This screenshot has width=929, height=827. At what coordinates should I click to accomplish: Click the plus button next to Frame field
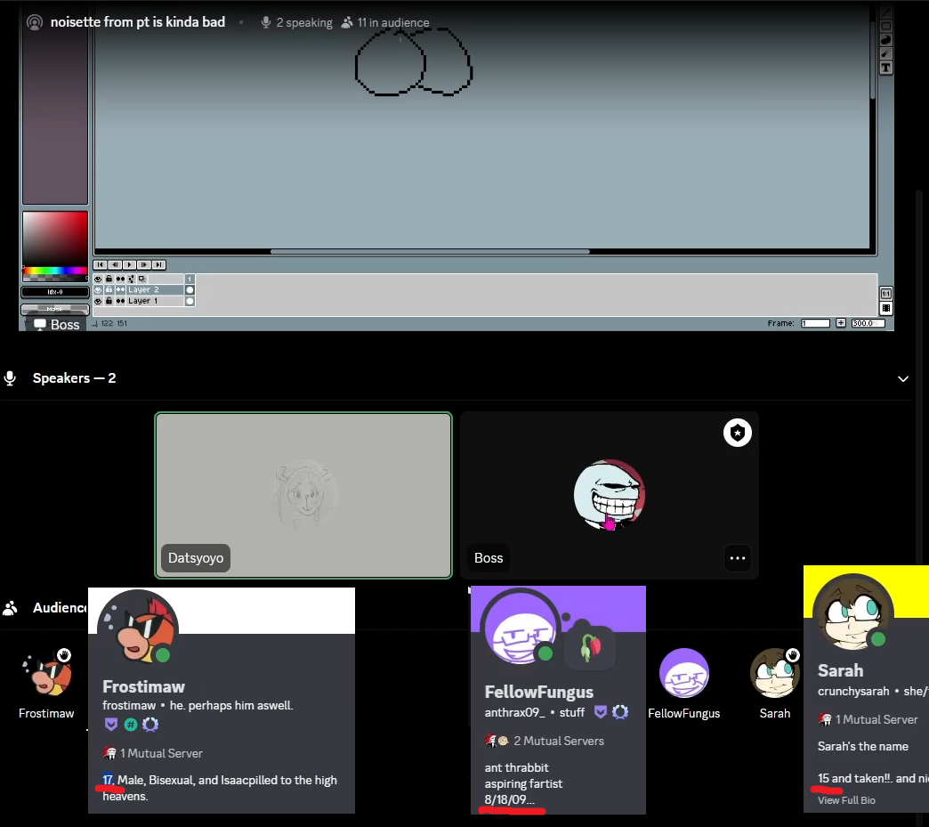tap(841, 323)
